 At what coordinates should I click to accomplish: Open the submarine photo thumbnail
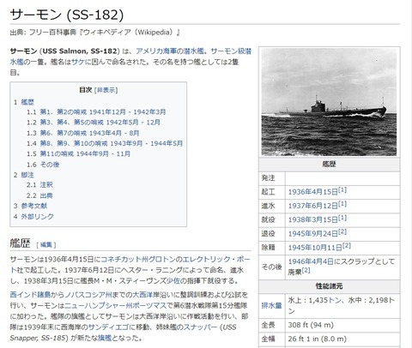coord(329,102)
